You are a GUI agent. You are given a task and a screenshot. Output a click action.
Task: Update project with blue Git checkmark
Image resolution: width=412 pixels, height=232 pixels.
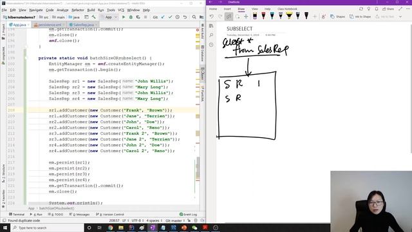tap(163, 17)
